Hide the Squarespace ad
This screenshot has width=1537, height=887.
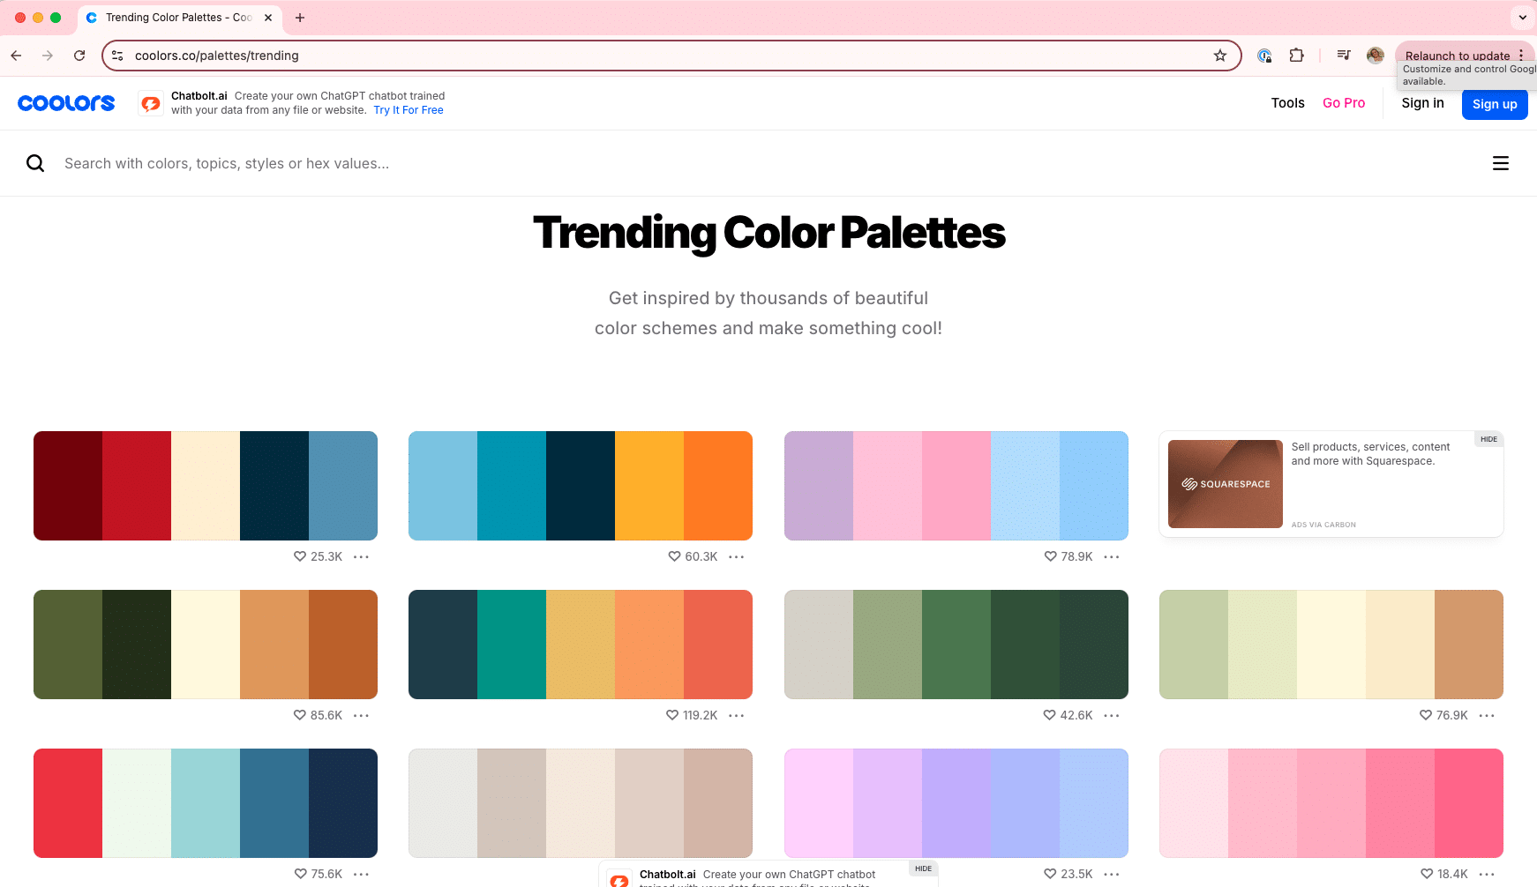pyautogui.click(x=1488, y=439)
